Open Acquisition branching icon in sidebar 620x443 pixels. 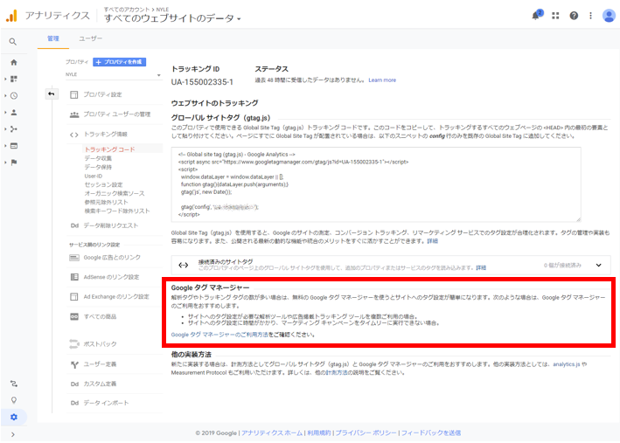pyautogui.click(x=14, y=128)
